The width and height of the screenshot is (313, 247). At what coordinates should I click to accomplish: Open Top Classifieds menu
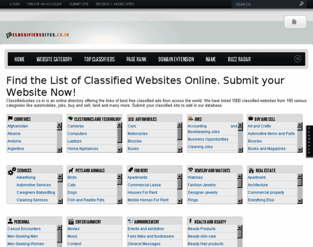99,59
